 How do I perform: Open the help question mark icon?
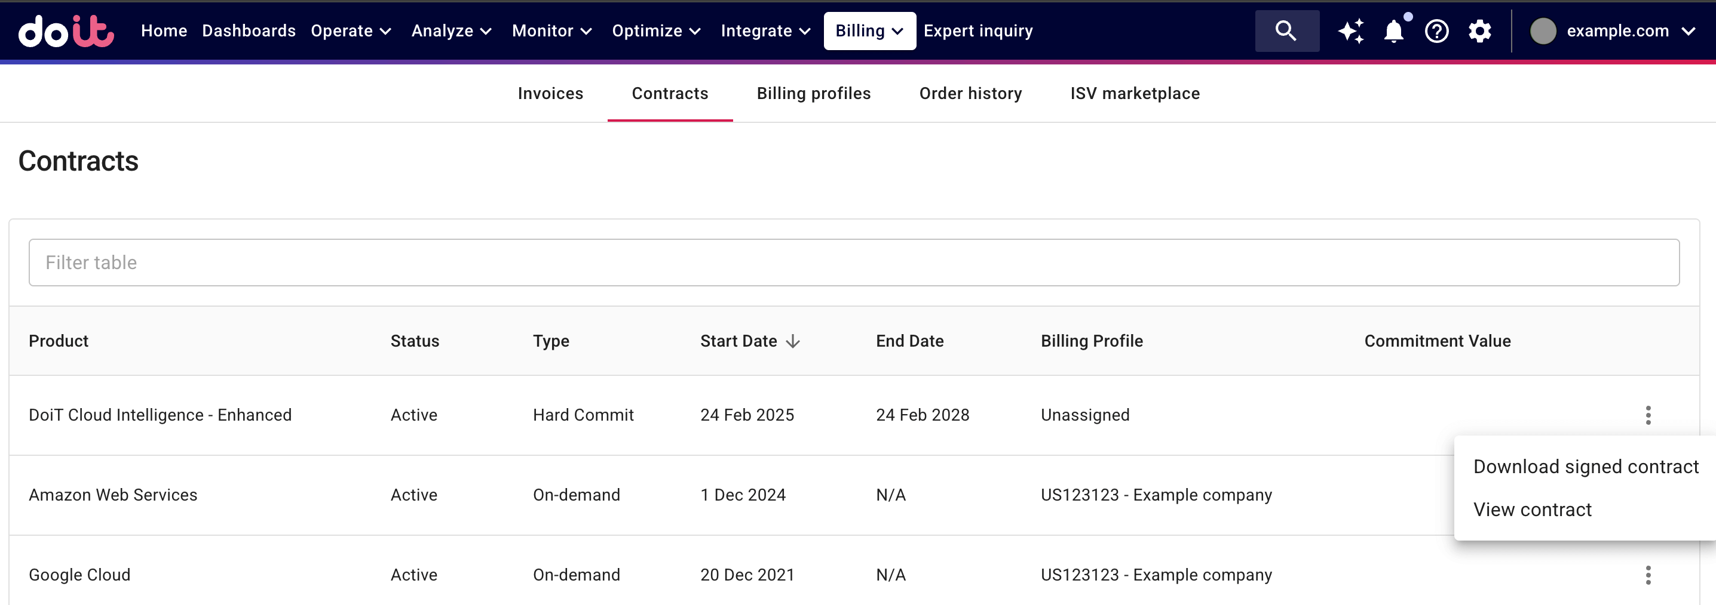click(x=1436, y=30)
